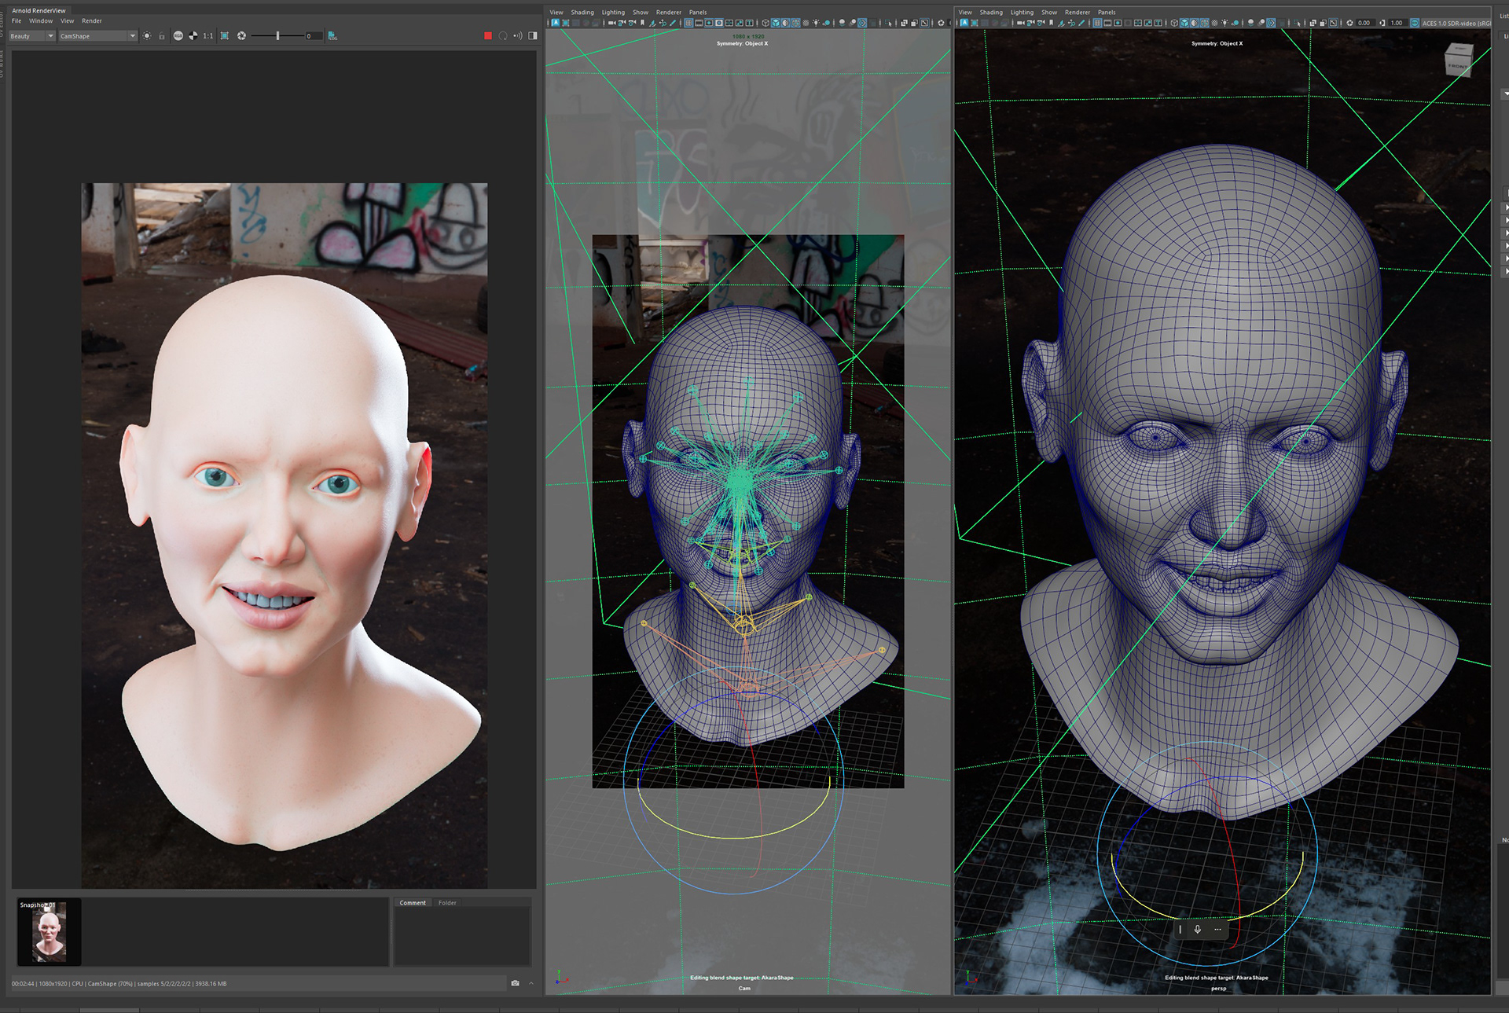Click the crop region icon in RenderView
This screenshot has height=1013, width=1509.
225,36
